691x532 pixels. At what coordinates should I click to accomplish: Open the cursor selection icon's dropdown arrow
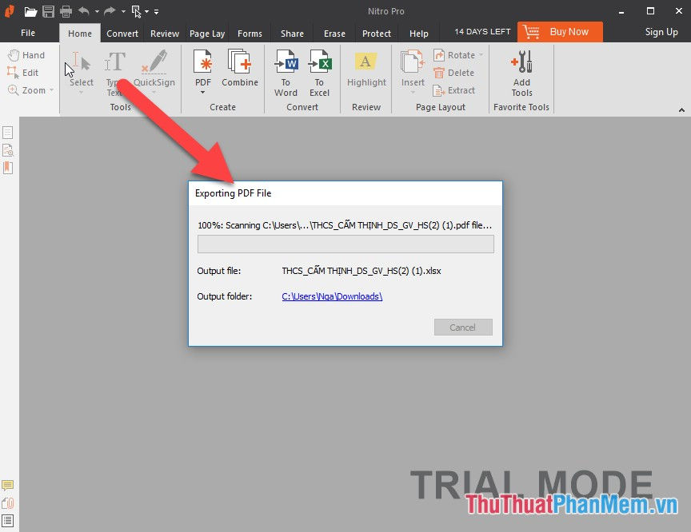[x=146, y=12]
